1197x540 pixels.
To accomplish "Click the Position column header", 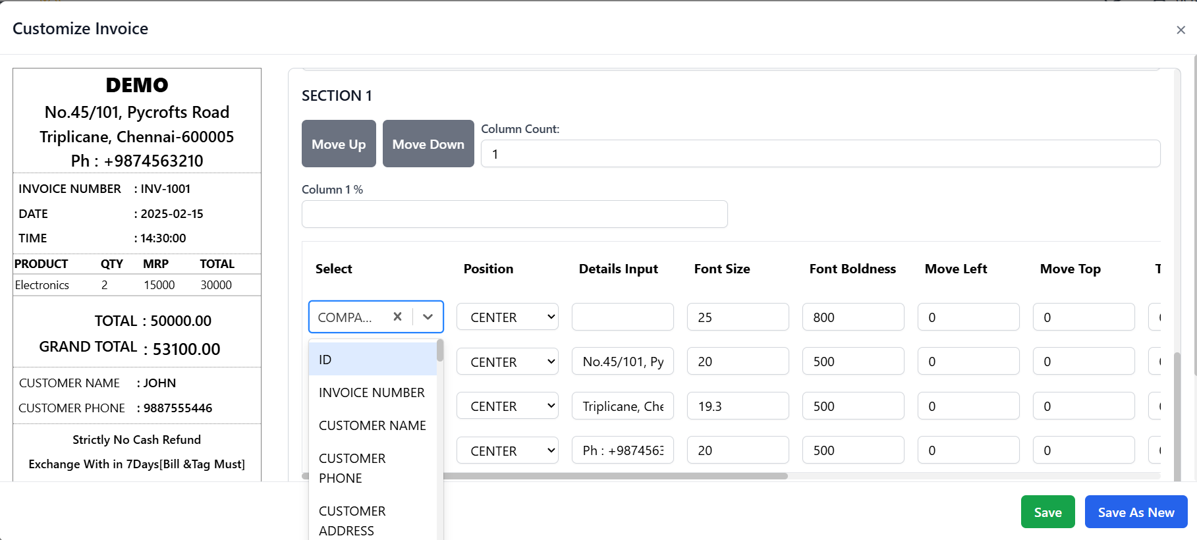I will [x=488, y=269].
